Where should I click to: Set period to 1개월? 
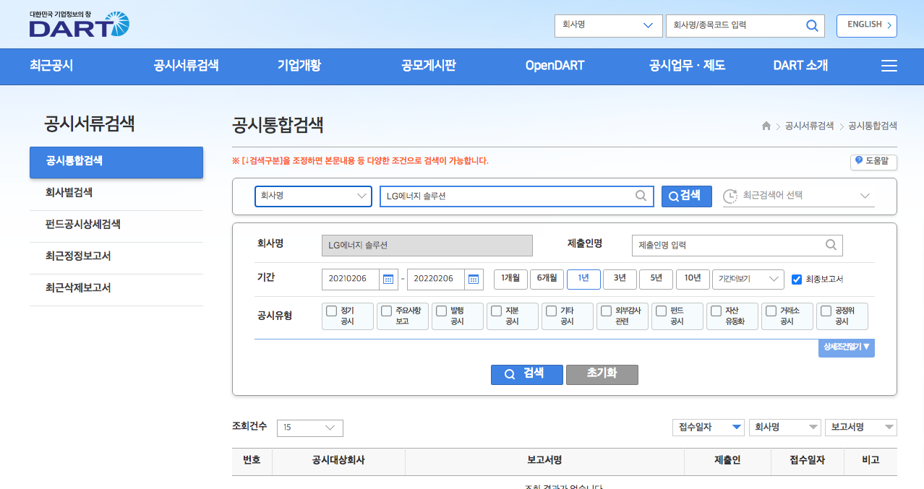tap(510, 279)
